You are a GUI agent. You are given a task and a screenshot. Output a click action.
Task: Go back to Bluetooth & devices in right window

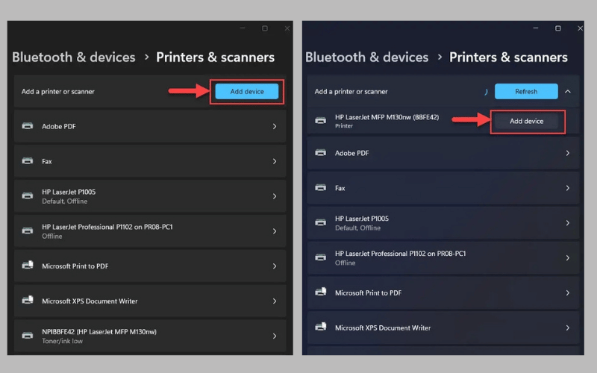click(x=366, y=57)
